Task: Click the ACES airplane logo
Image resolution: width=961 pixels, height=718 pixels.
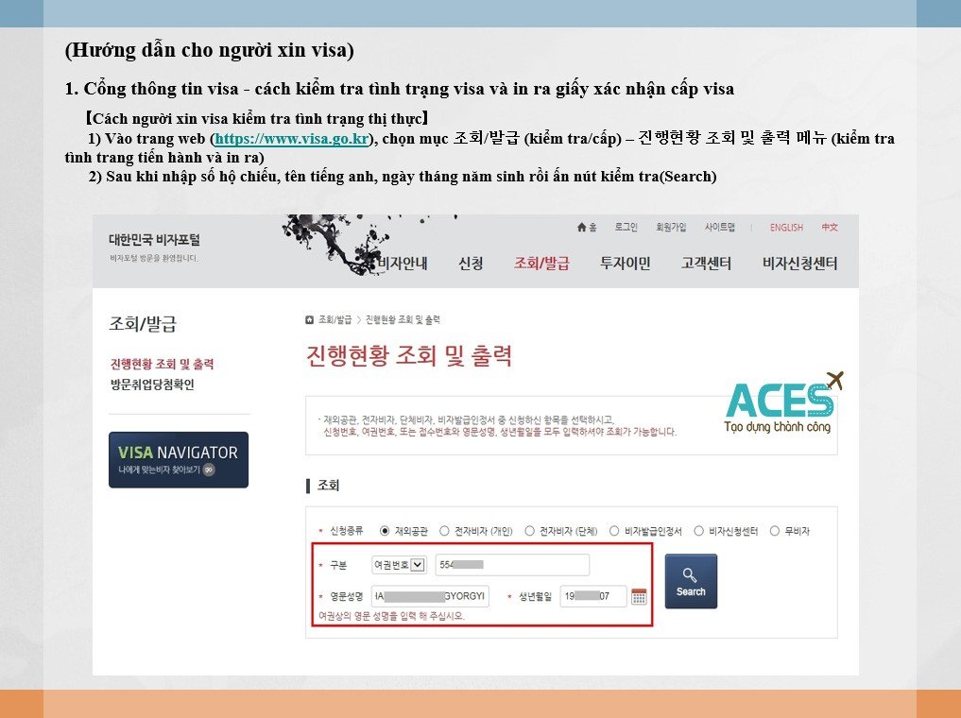Action: coord(782,402)
